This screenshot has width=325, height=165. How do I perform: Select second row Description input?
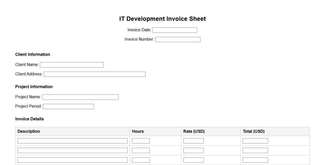(x=72, y=150)
